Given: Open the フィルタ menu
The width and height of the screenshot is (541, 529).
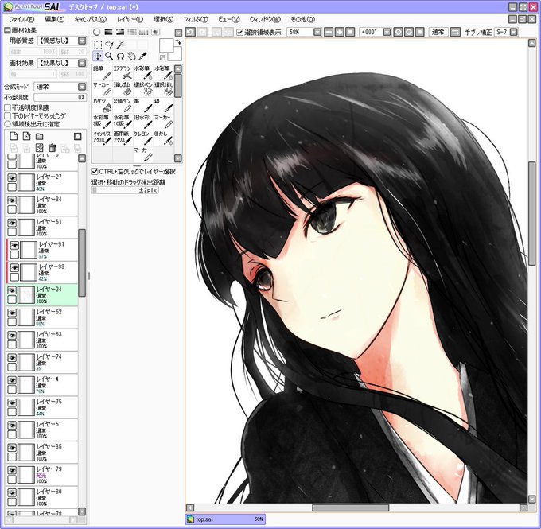Looking at the screenshot, I should (x=196, y=19).
